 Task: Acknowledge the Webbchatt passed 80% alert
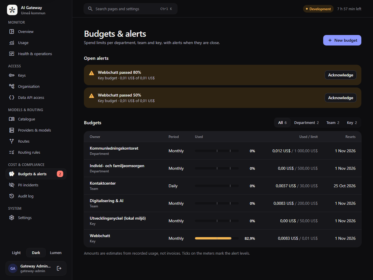tap(341, 75)
